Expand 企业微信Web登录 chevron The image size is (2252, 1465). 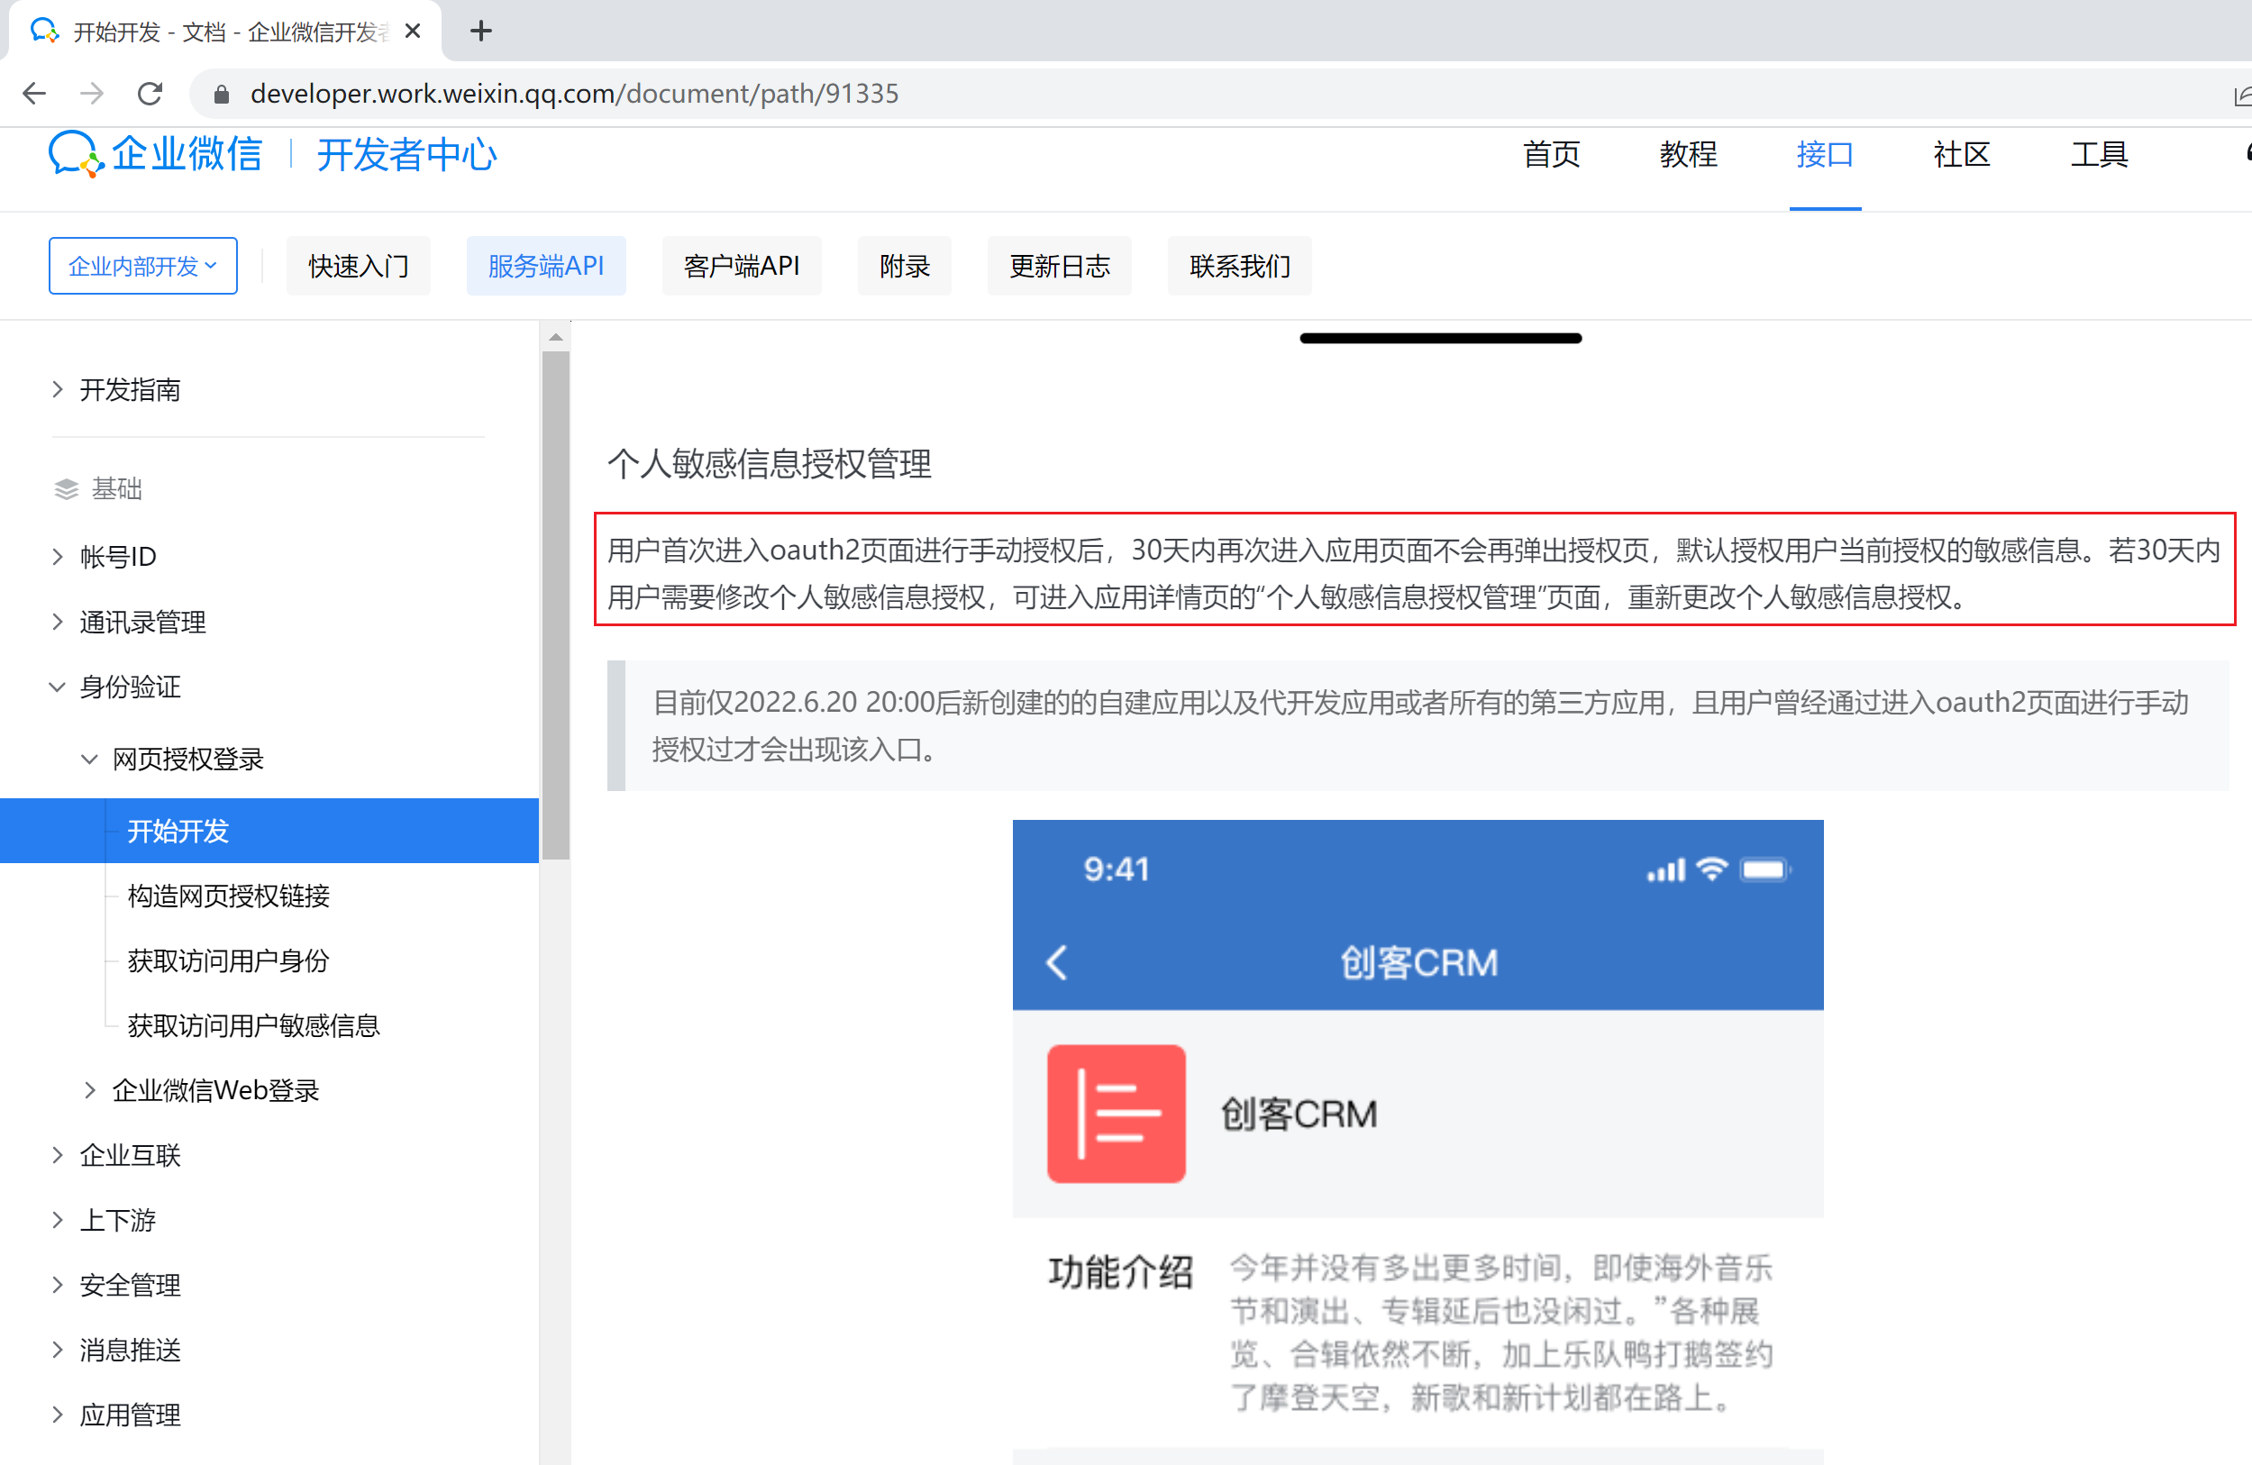pos(90,1089)
